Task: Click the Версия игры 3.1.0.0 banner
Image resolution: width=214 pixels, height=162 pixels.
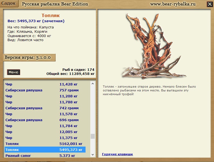Action: point(29,58)
